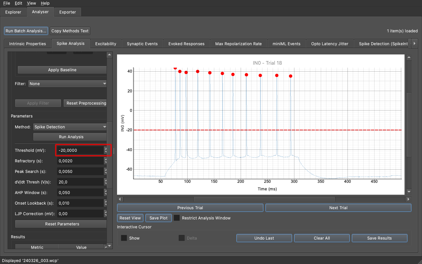Image resolution: width=422 pixels, height=264 pixels.
Task: Click the Peak Search (s) field
Action: (x=80, y=172)
